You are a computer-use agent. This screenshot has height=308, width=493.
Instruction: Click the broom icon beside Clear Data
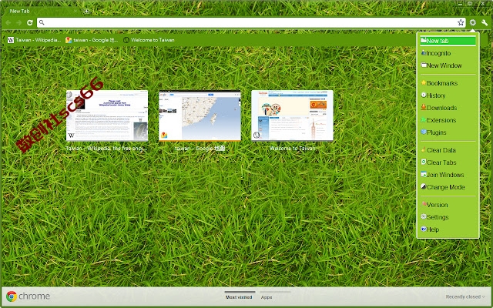pos(424,149)
